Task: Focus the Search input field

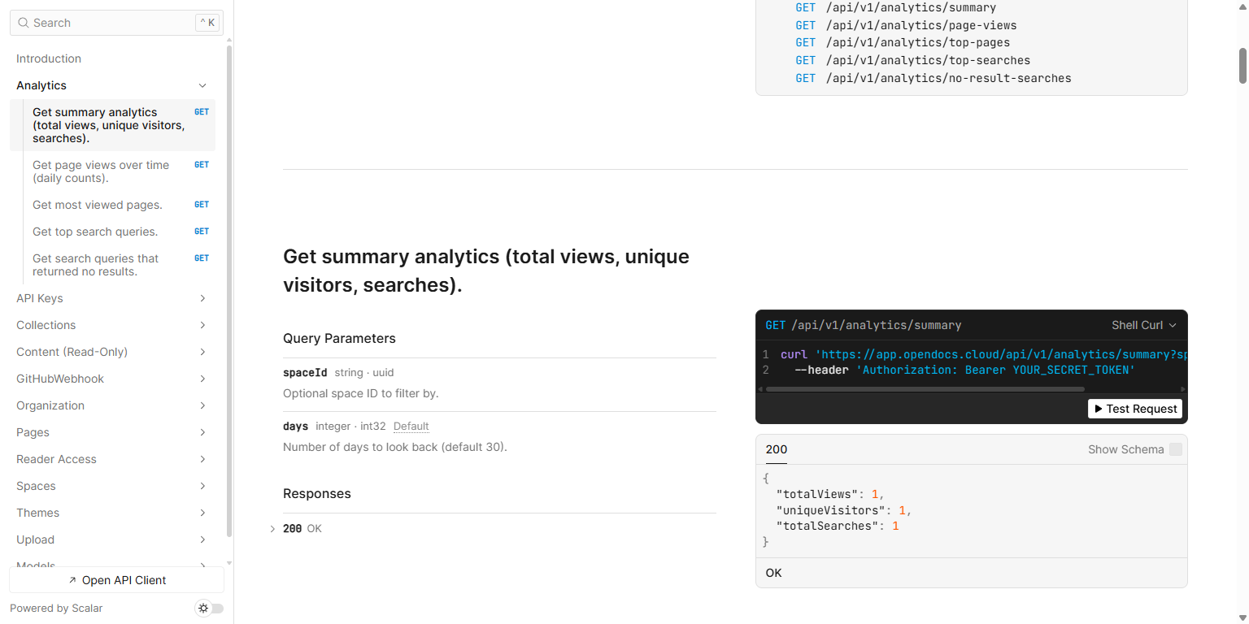Action: 116,23
